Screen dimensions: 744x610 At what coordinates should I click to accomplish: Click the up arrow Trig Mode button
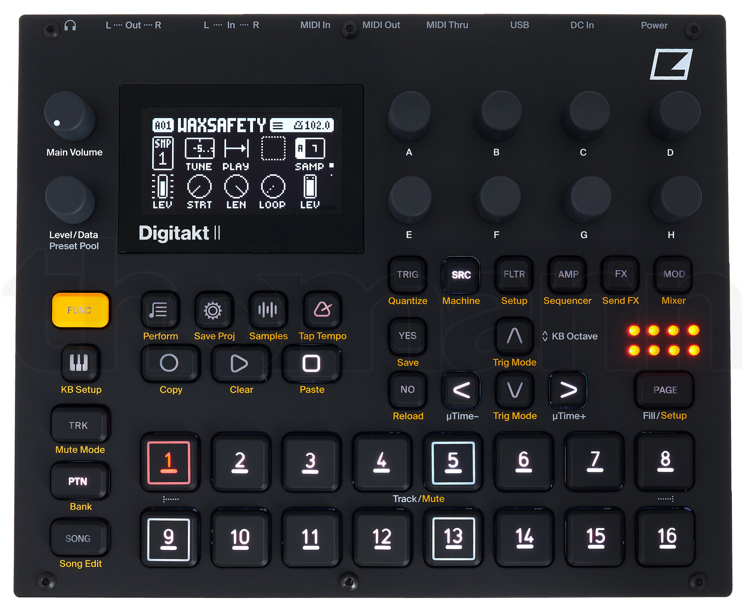pyautogui.click(x=514, y=336)
